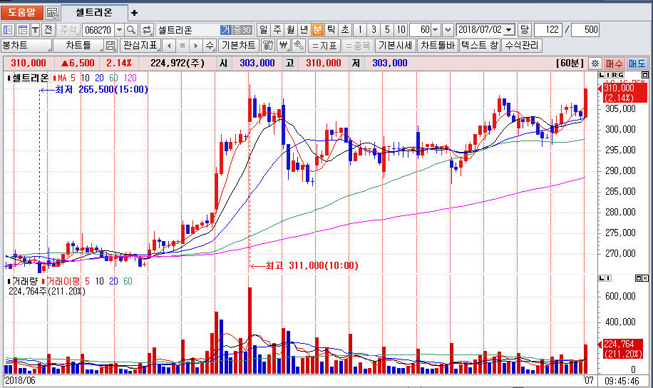The image size is (653, 388).
Task: Open the stock code 068270 dropdown
Action: 119,30
